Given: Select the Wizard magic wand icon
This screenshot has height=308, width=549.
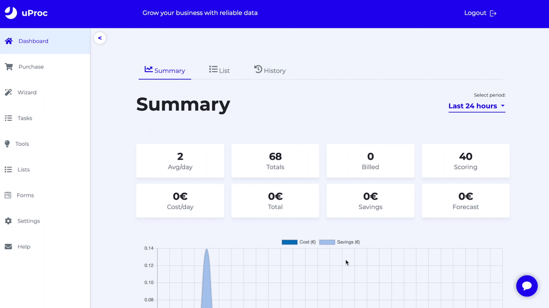Looking at the screenshot, I should tap(8, 92).
